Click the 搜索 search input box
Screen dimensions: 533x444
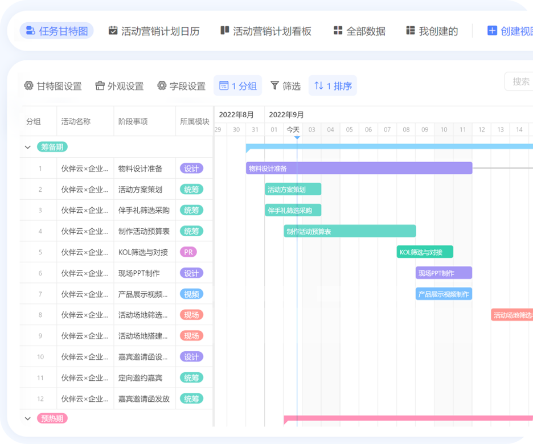click(519, 81)
